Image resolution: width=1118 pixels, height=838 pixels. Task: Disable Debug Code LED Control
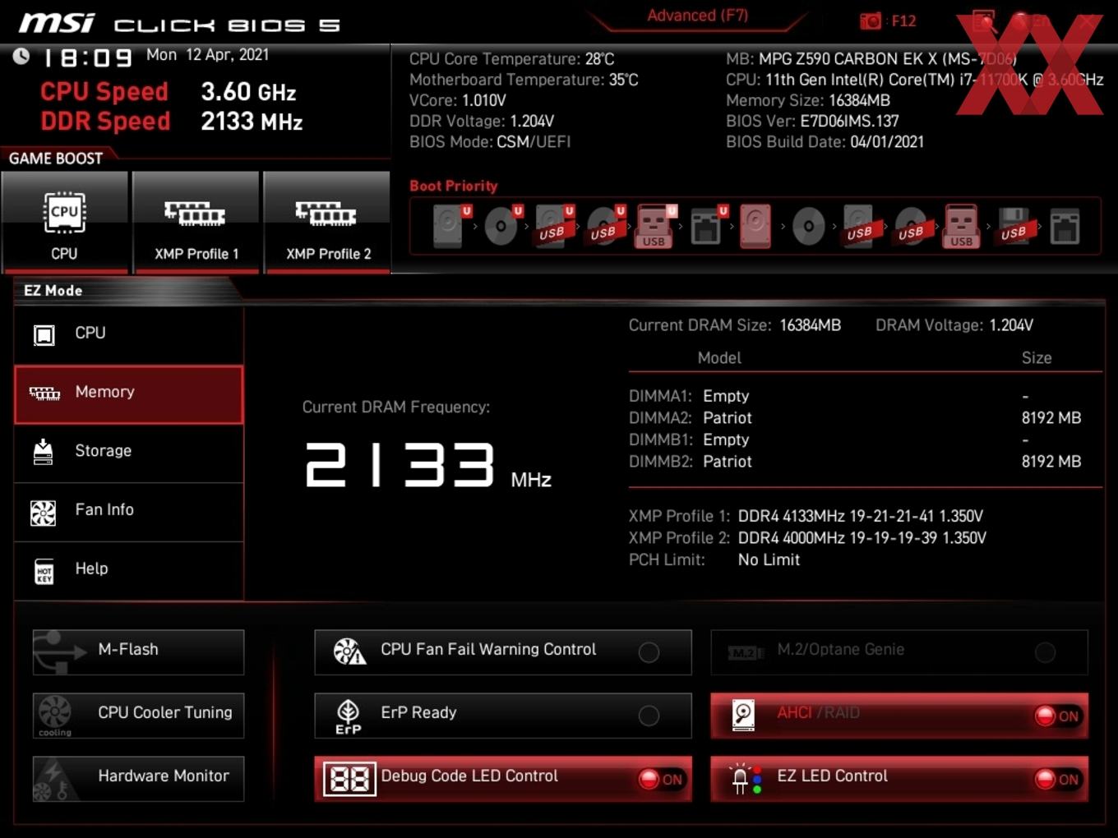[x=661, y=779]
